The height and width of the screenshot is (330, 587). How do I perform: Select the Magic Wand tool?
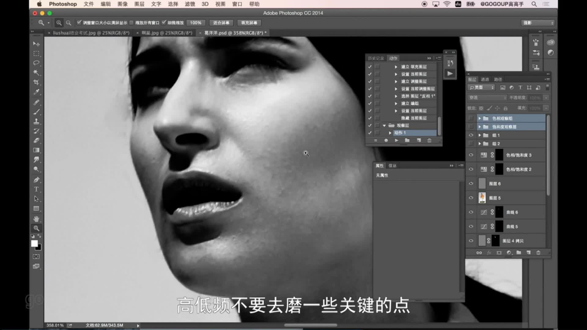click(x=36, y=72)
